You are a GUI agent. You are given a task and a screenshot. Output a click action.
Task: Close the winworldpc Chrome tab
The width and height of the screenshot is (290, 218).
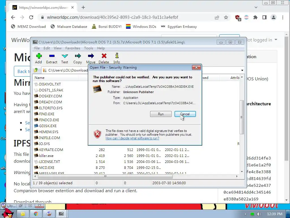72,7
